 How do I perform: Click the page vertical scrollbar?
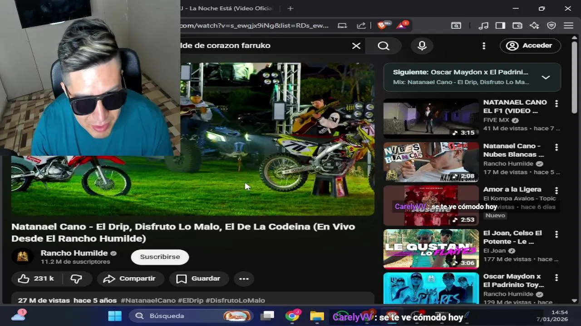coord(575,77)
